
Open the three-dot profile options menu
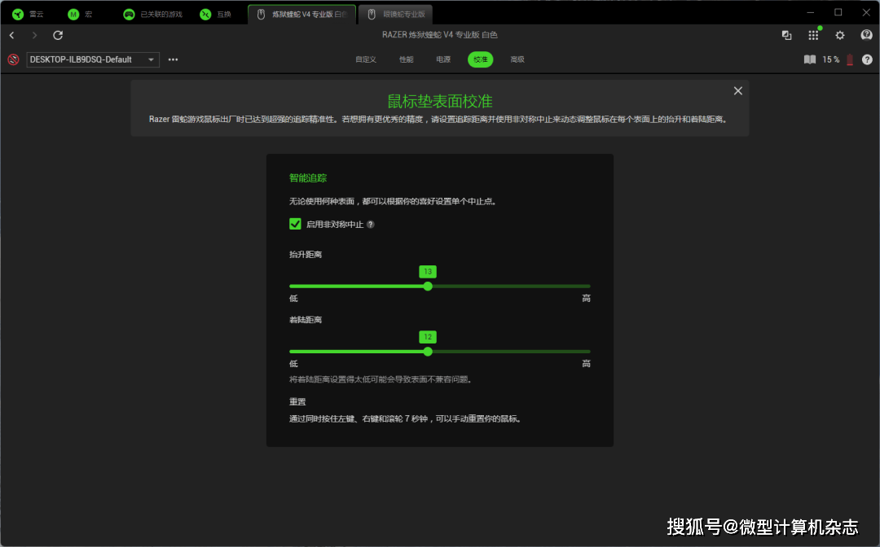pos(172,59)
